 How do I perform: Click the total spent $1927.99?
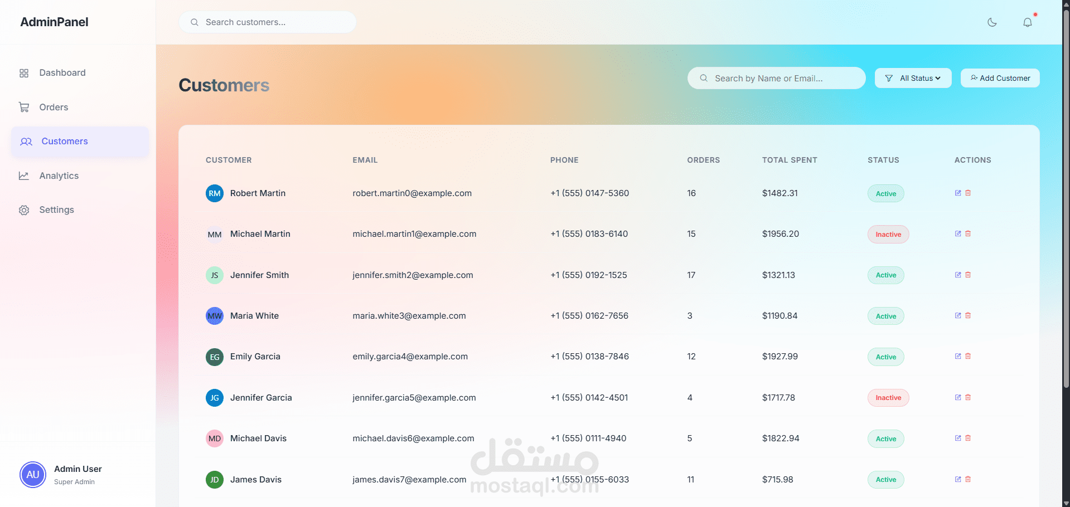[x=780, y=357]
